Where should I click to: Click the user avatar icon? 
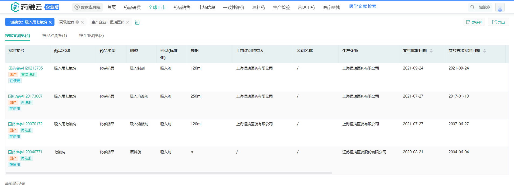(x=500, y=8)
